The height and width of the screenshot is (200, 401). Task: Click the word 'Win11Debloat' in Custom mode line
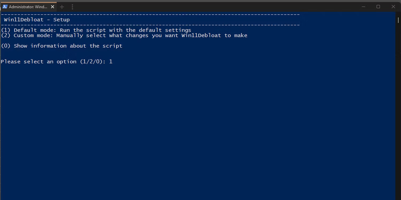coord(201,35)
